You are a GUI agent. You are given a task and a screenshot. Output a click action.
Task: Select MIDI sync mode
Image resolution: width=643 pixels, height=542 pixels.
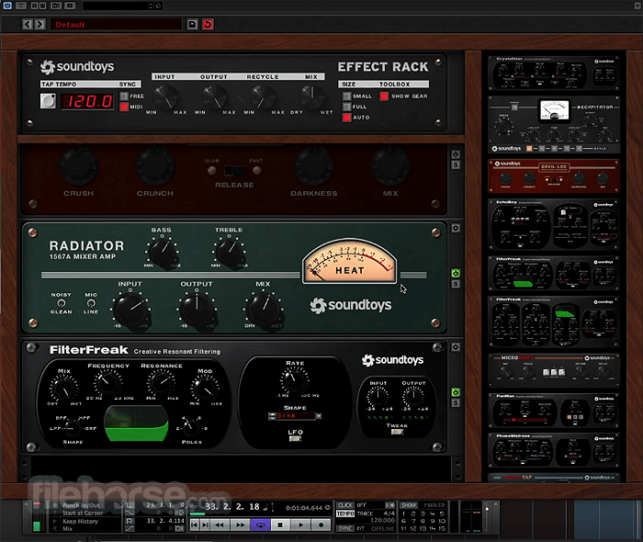click(124, 107)
